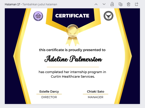145x108 pixels.
Task: Select the internship program description text
Action: (72, 74)
